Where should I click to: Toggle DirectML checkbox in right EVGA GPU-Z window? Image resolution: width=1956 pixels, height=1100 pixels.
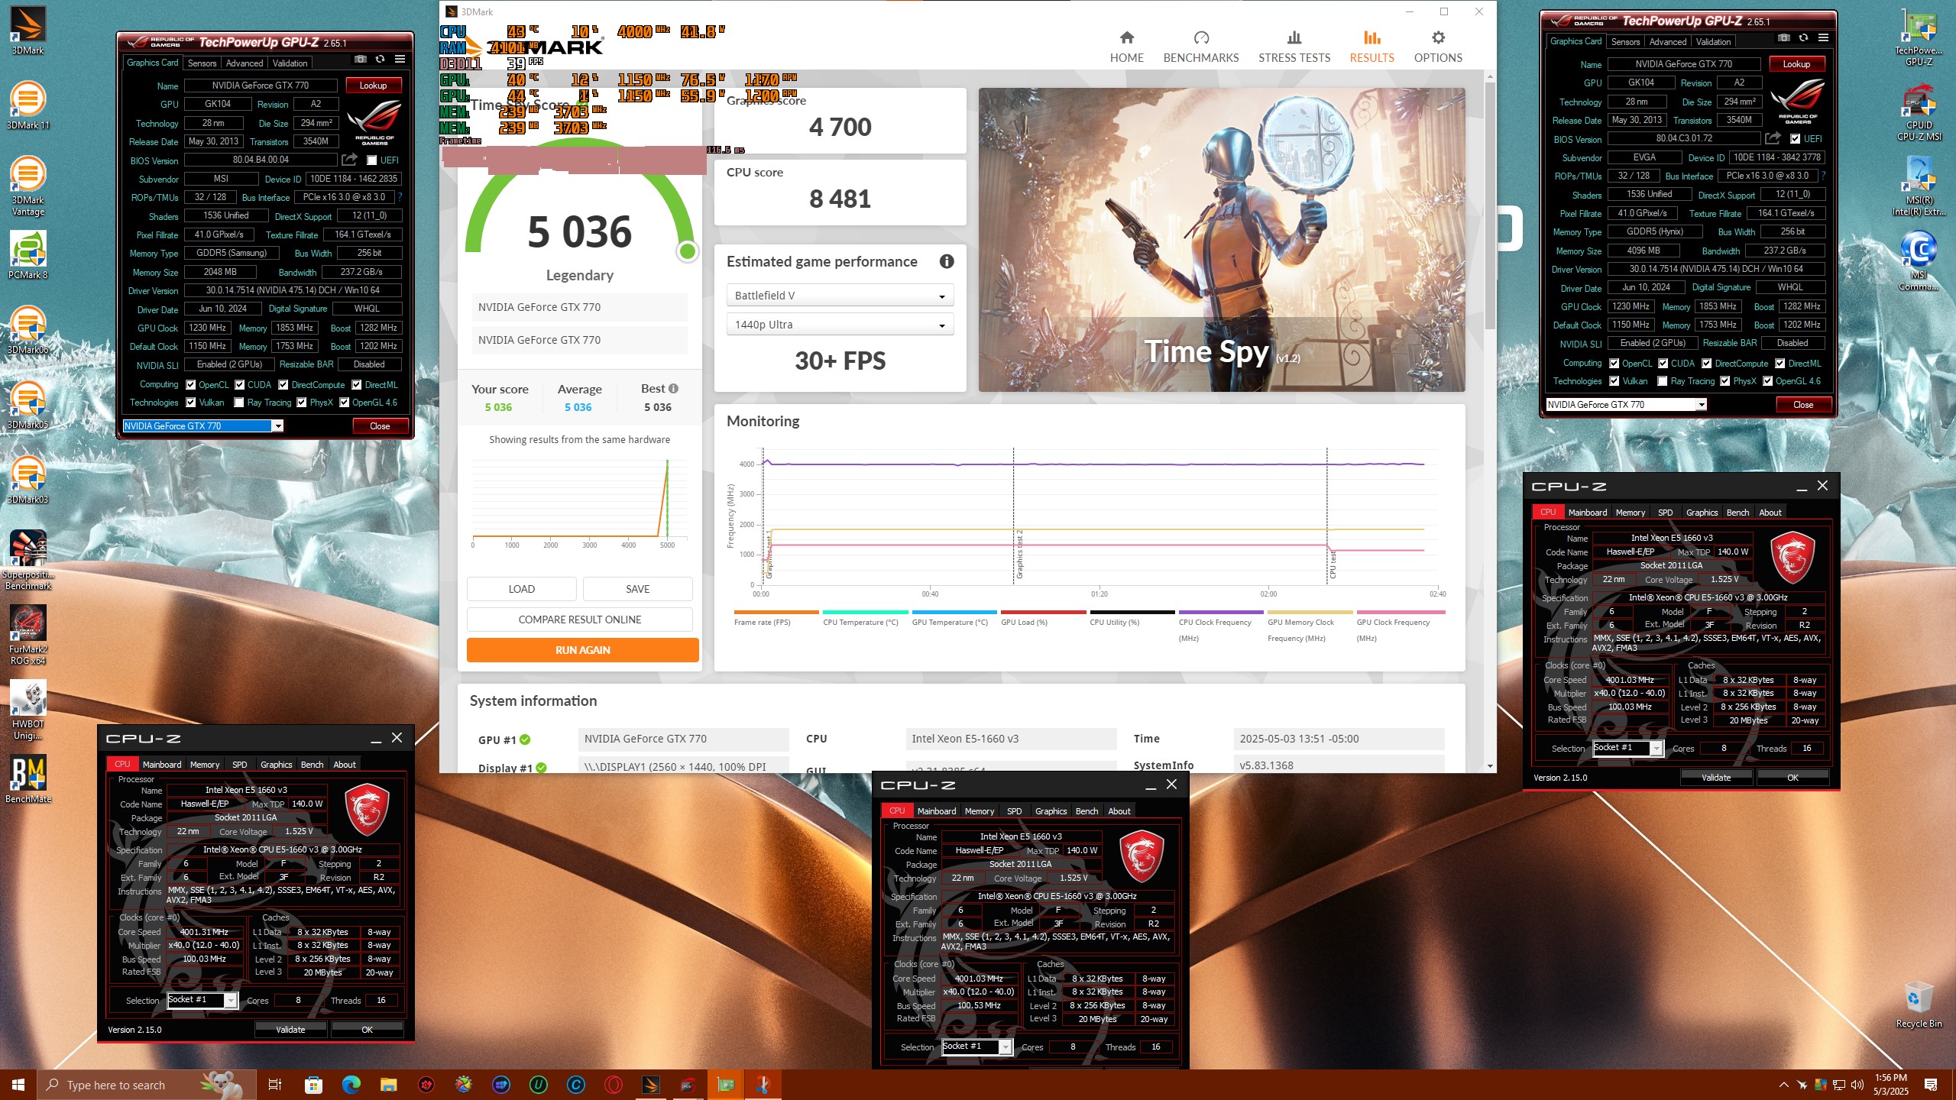tap(1780, 364)
